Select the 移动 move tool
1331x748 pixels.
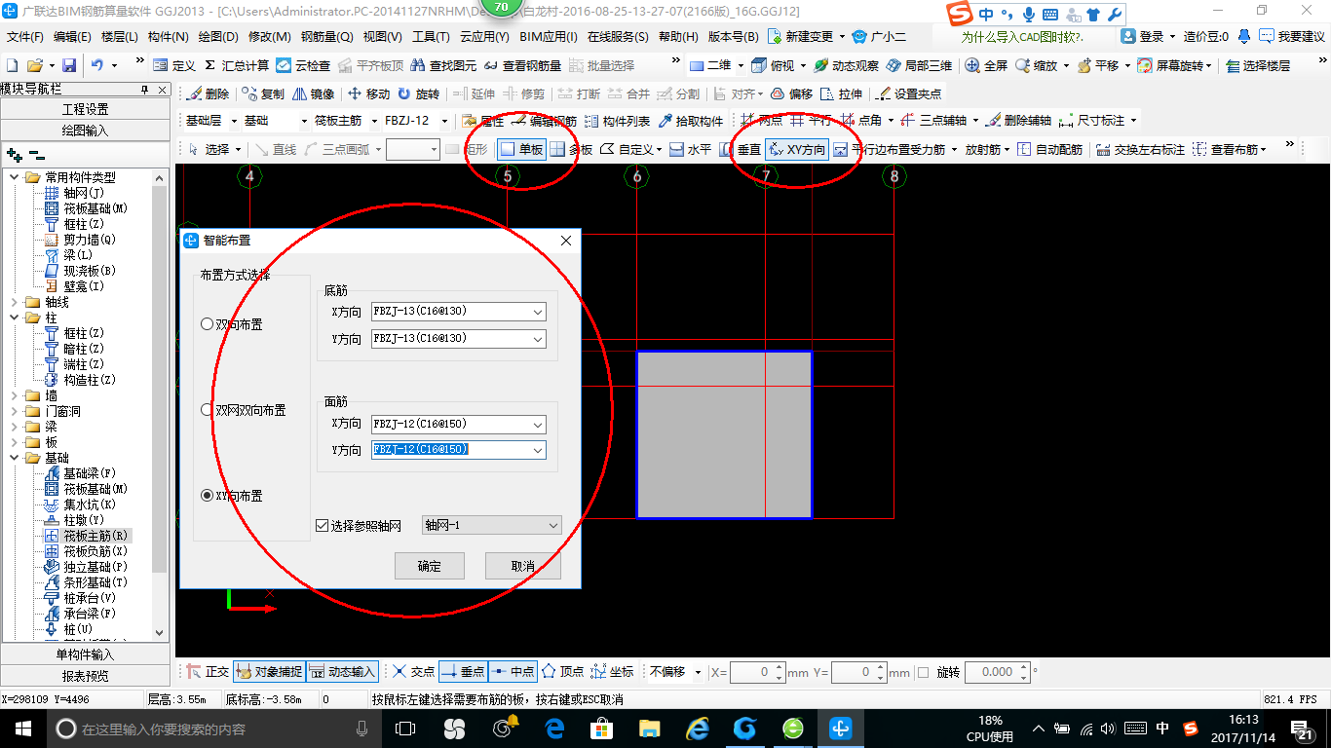point(368,93)
